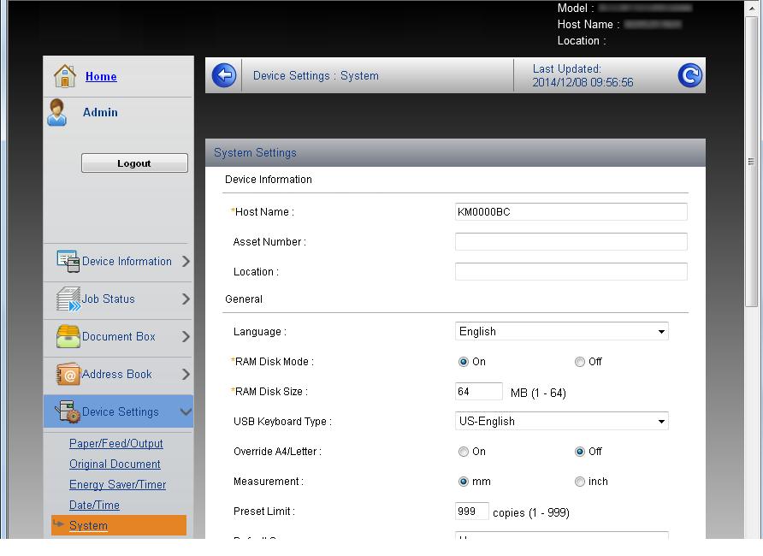Click the Address Book icon
The height and width of the screenshot is (556, 763).
coord(68,374)
